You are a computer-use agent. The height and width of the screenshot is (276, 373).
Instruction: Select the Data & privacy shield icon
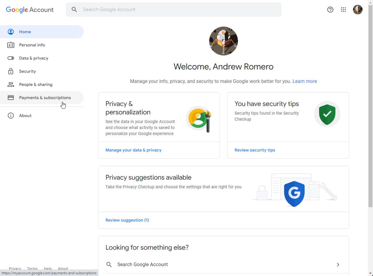point(11,58)
